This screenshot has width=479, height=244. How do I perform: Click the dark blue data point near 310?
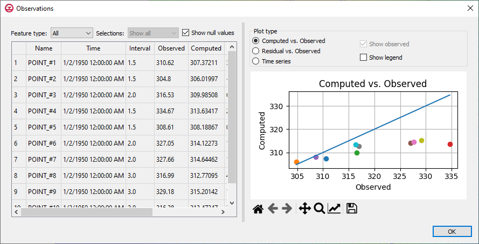click(327, 159)
